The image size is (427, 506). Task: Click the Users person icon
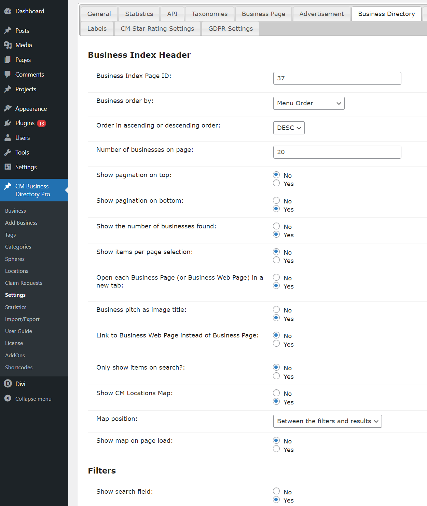[x=8, y=138]
